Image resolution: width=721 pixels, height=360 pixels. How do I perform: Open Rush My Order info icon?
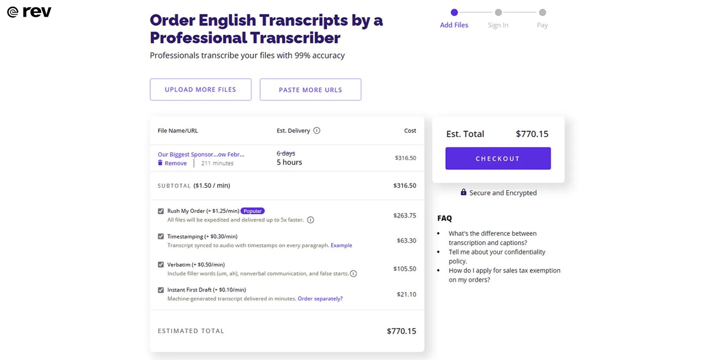point(311,220)
